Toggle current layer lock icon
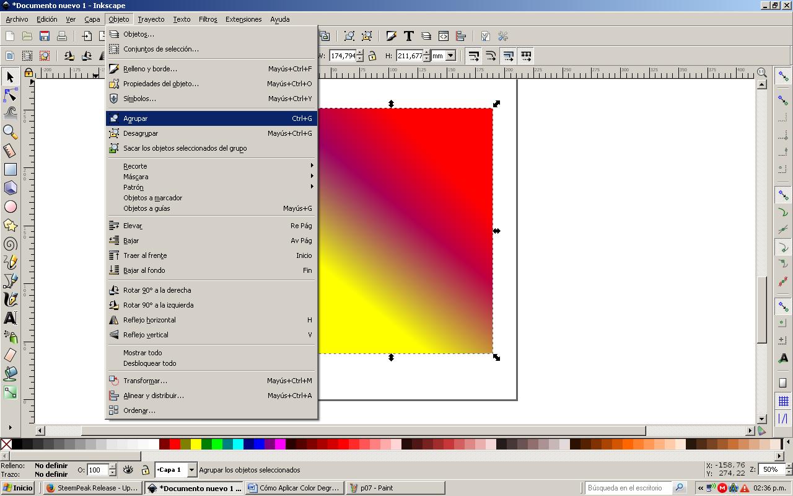The width and height of the screenshot is (793, 496). 145,470
